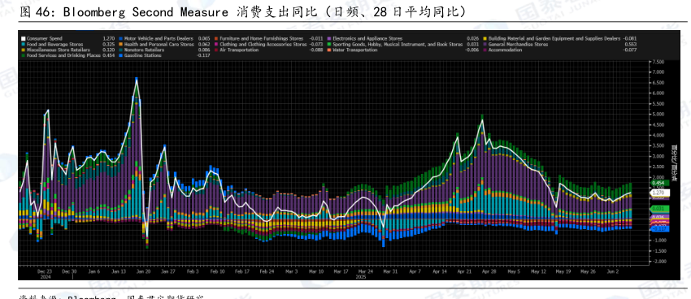The height and width of the screenshot is (299, 691).
Task: Click the 2025 year axis label
Action: point(360,277)
